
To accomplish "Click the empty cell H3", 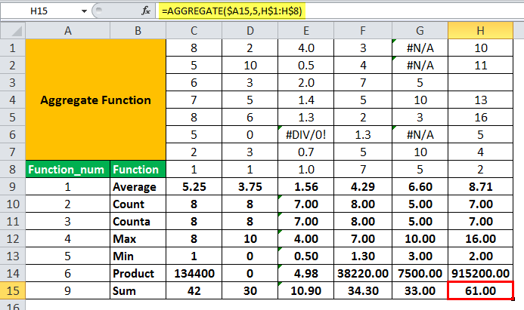I will pos(481,83).
